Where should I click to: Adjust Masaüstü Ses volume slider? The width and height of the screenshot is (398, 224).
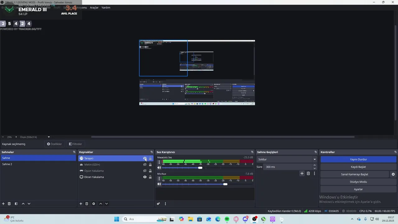pyautogui.click(x=200, y=168)
